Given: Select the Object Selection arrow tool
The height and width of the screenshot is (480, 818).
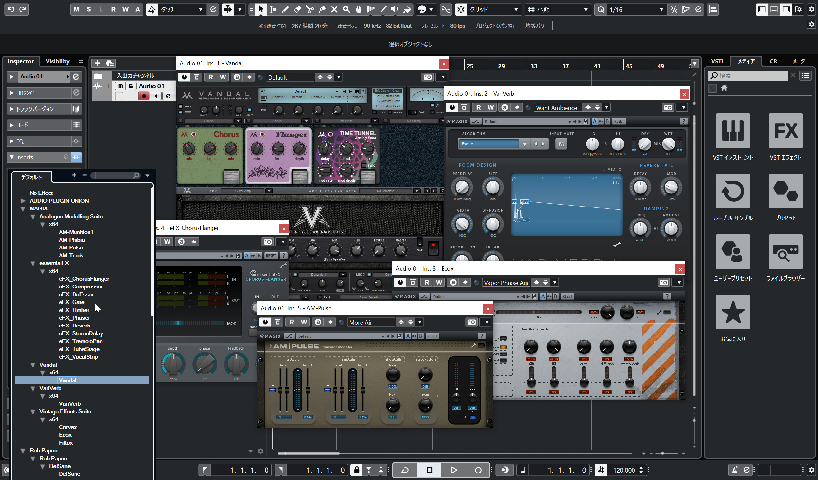Looking at the screenshot, I should 261,9.
